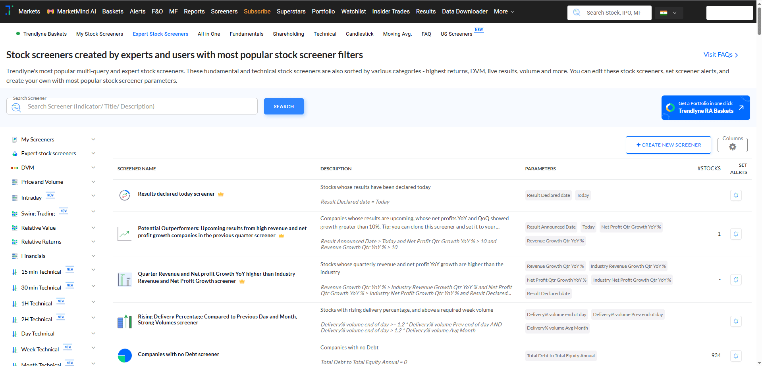This screenshot has width=762, height=366.
Task: Focus the Search Screener input field
Action: pos(139,107)
